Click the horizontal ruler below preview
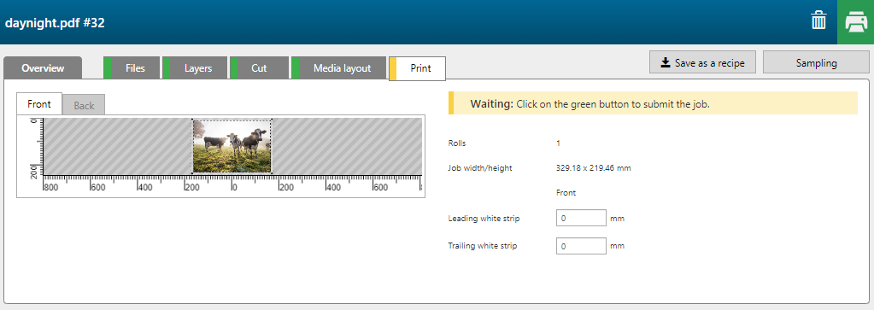Screen dimensions: 874x310 [x=233, y=184]
